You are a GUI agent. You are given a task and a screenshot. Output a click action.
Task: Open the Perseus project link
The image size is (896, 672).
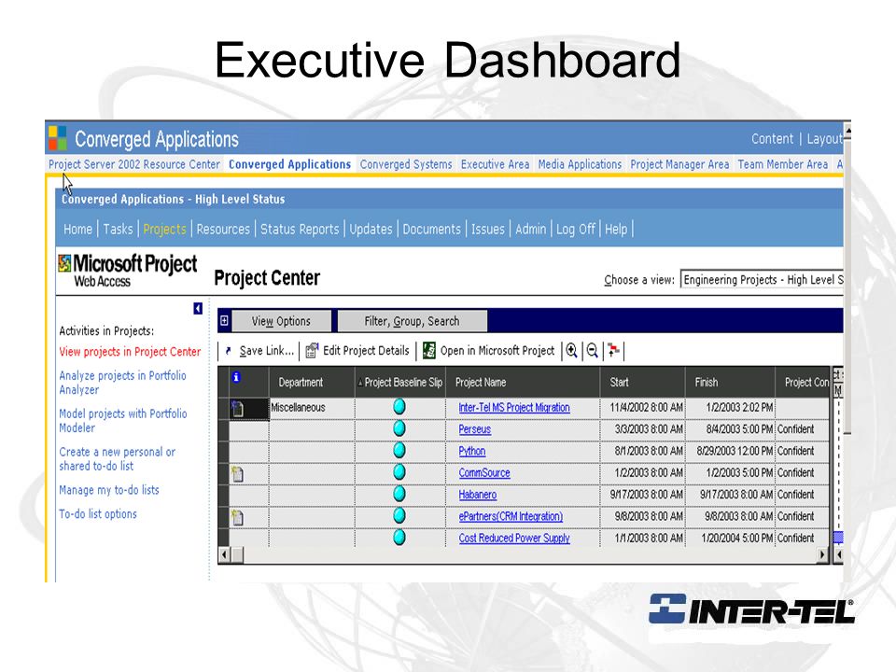tap(474, 429)
